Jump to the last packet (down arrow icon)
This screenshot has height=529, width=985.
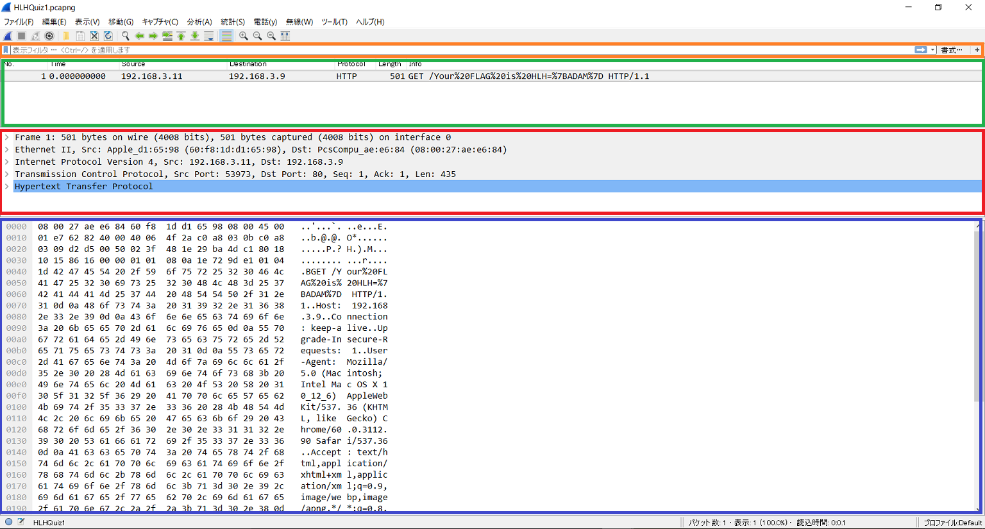(x=195, y=36)
